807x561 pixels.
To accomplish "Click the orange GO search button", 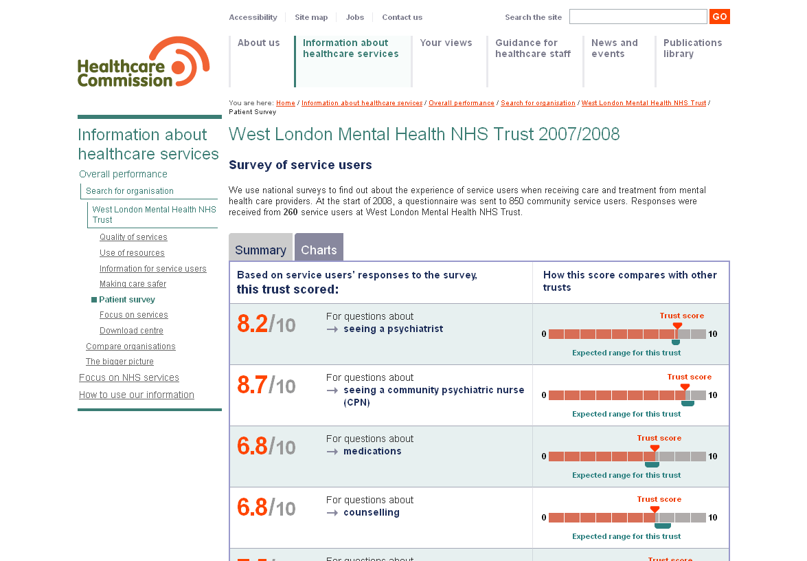I will point(719,16).
